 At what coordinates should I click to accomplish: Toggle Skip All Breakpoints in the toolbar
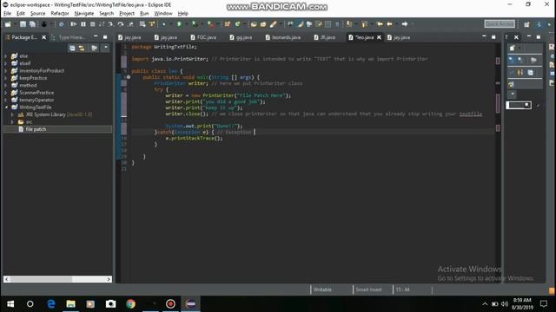click(x=62, y=24)
